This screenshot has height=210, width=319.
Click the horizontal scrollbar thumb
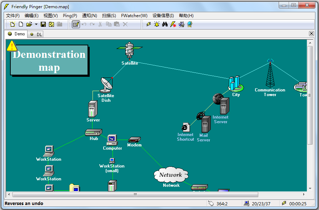click(135, 195)
